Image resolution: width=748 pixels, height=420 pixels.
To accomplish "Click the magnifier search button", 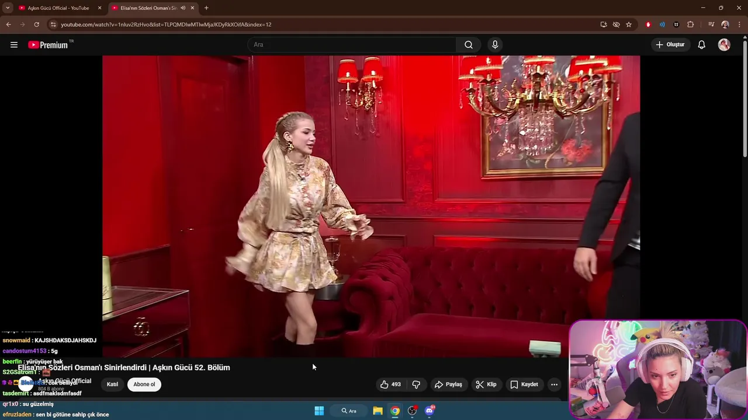I will coord(469,45).
